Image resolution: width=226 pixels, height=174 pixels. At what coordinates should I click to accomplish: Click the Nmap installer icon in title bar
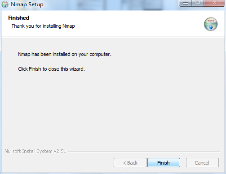pos(5,4)
